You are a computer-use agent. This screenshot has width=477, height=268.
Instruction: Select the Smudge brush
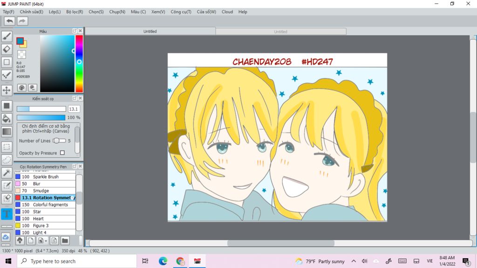click(x=45, y=190)
